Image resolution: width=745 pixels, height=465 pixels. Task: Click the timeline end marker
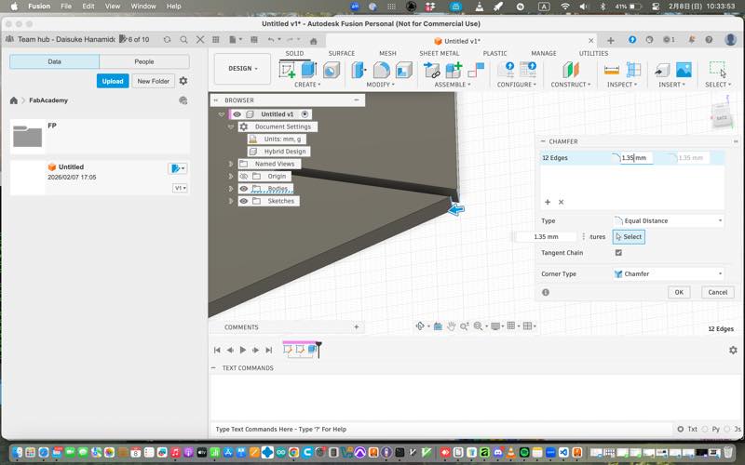click(318, 350)
